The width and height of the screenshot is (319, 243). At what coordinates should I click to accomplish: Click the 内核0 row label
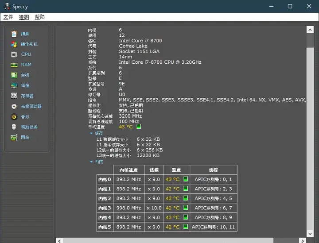(105, 179)
